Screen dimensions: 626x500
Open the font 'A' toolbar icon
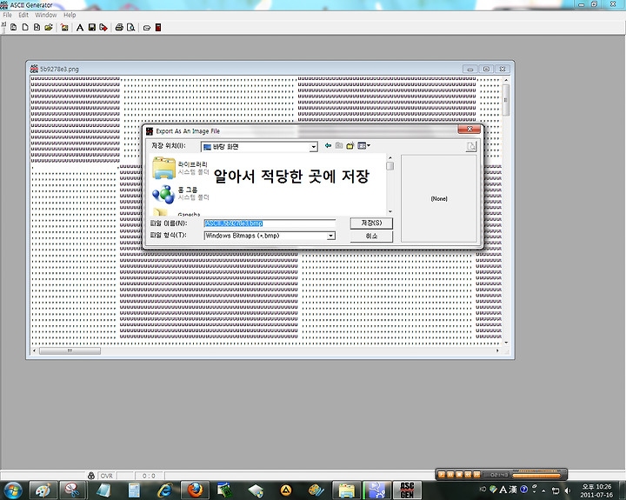80,27
